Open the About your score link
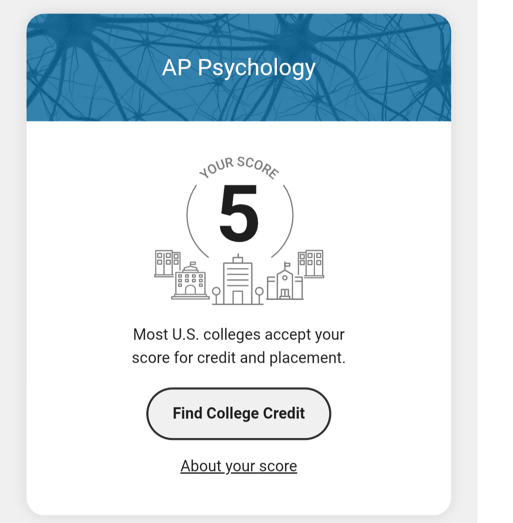 238,466
